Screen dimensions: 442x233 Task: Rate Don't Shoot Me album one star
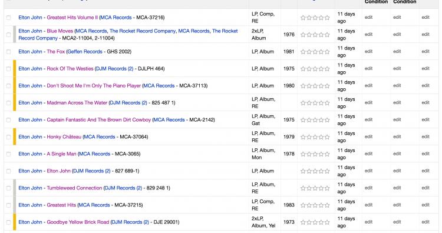click(303, 86)
